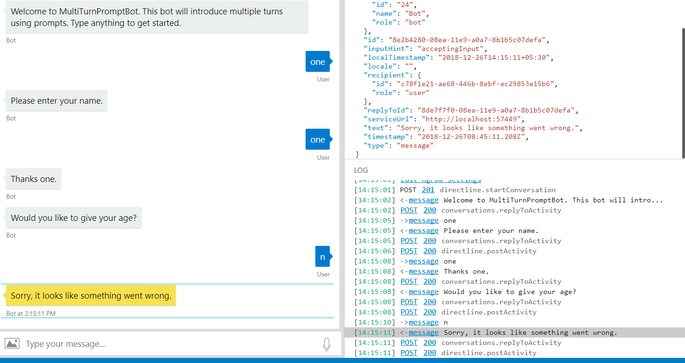Click the 200 status link beside directline.postActivity
This screenshot has width=685, height=363.
[x=429, y=250]
